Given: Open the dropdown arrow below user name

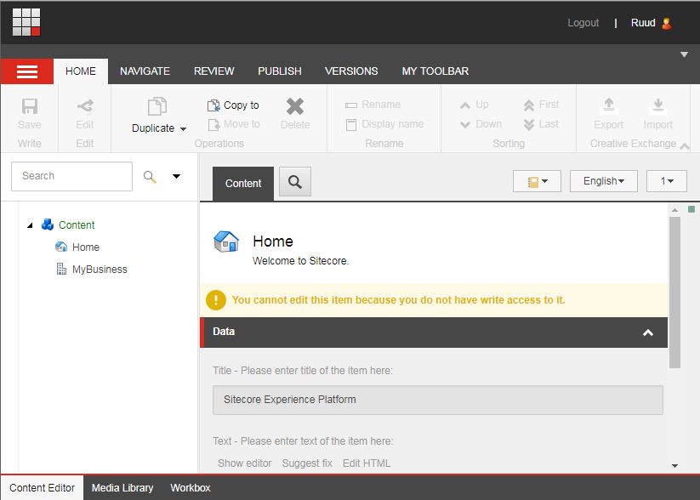Looking at the screenshot, I should (684, 54).
